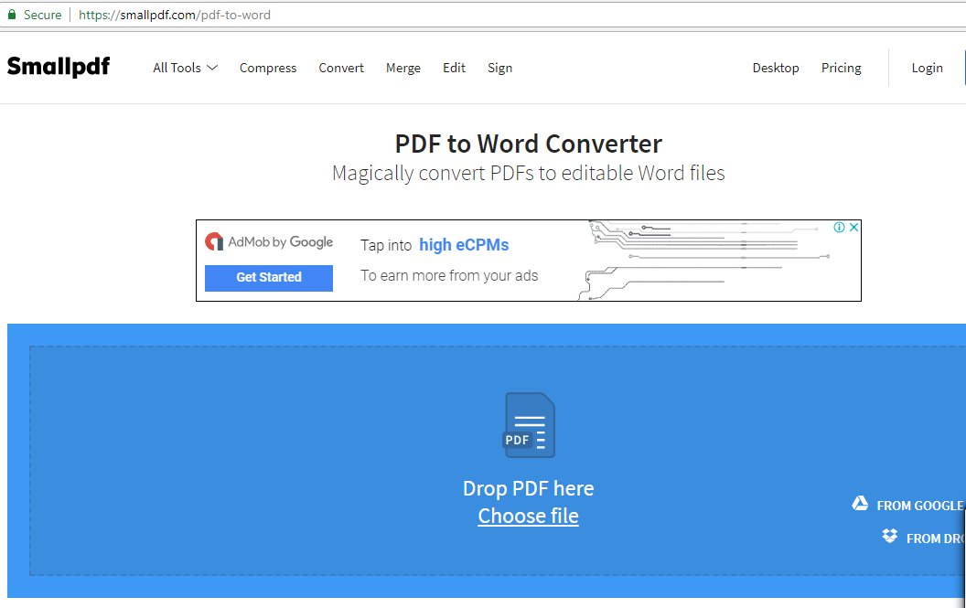Click the browser address bar URL
Viewport: 966px width, 608px height.
point(174,15)
